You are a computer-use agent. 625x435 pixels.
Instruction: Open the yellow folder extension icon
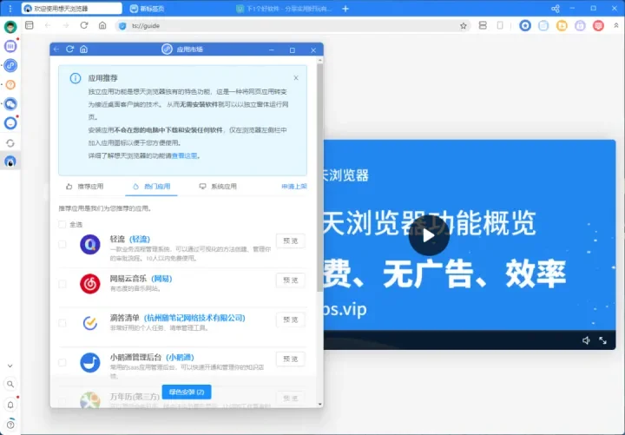[562, 25]
